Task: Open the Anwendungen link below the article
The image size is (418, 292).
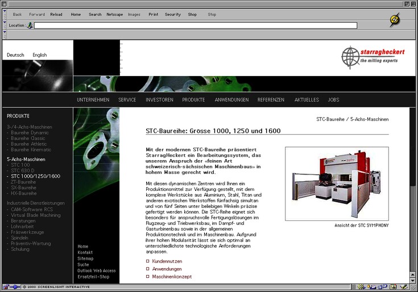Action: point(167,269)
